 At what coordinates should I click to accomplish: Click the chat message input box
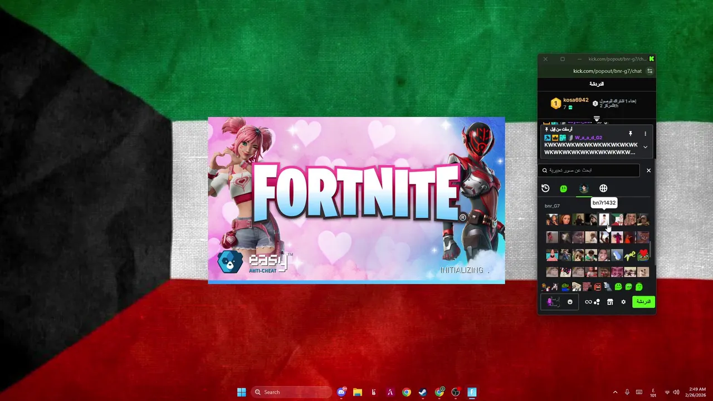pos(559,302)
